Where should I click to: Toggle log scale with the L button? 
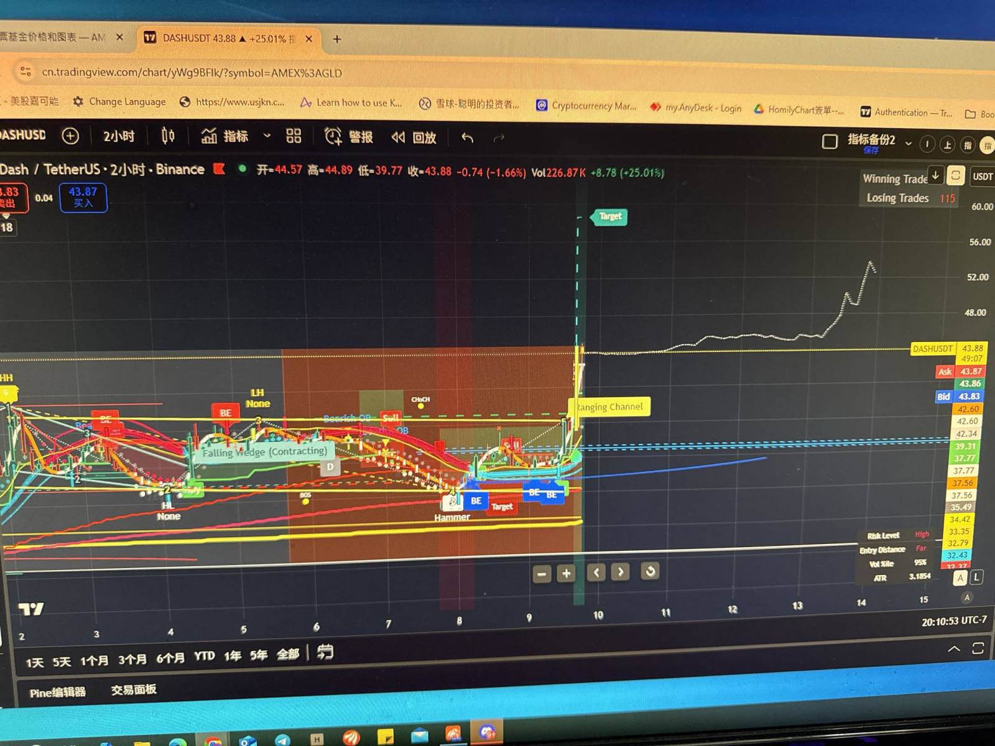[976, 578]
